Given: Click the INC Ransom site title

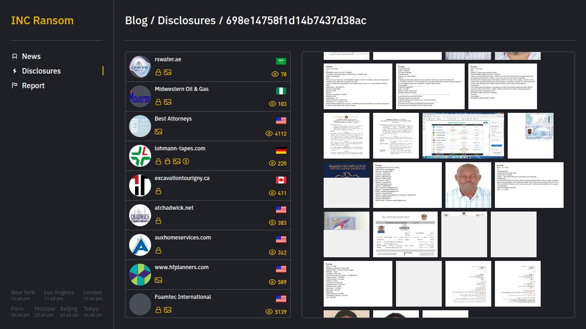Looking at the screenshot, I should [42, 21].
